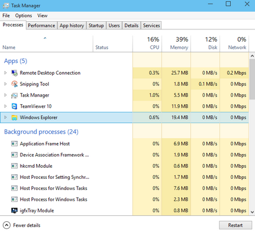Switch to the Performance tab
The height and width of the screenshot is (233, 255).
tap(41, 25)
